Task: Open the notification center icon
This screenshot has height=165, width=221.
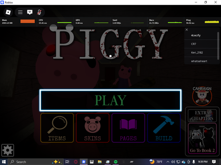Action: click(x=214, y=162)
